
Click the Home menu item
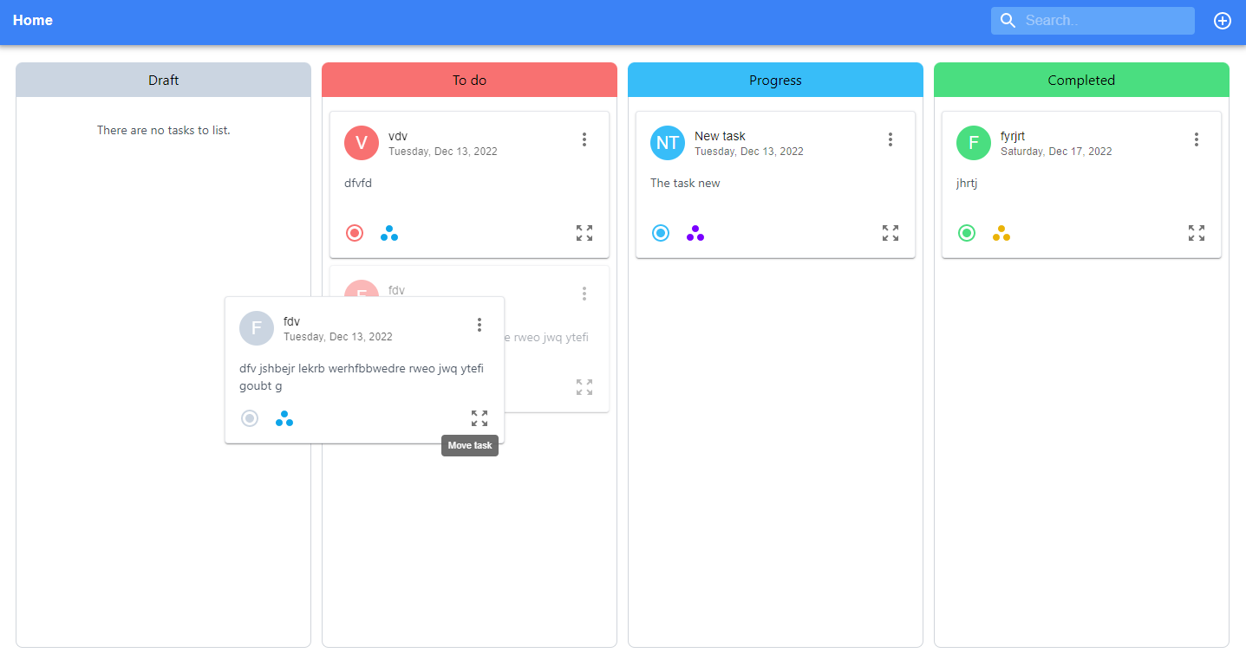point(33,20)
